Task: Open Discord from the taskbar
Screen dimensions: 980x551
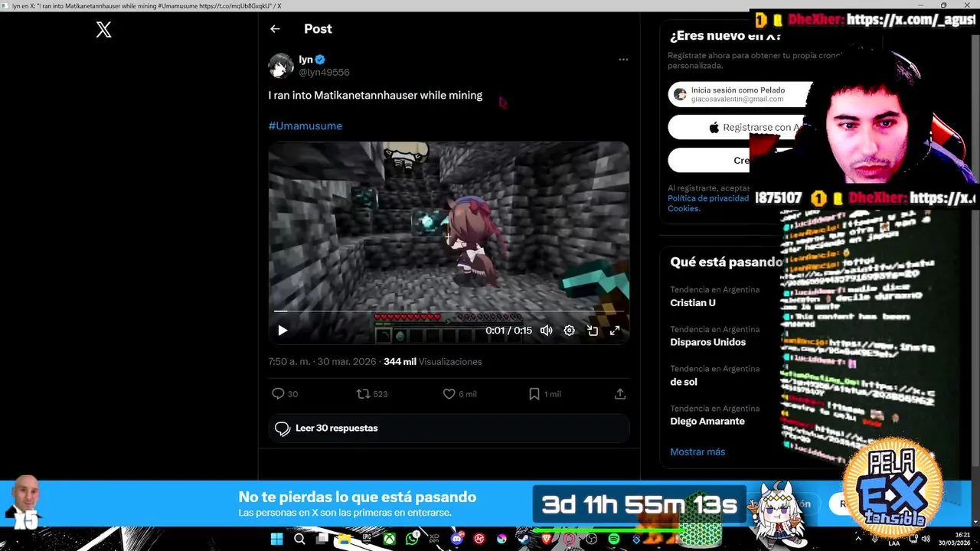Action: (x=457, y=539)
